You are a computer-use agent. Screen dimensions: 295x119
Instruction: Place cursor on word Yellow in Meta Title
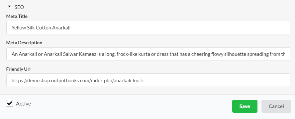pos(19,28)
